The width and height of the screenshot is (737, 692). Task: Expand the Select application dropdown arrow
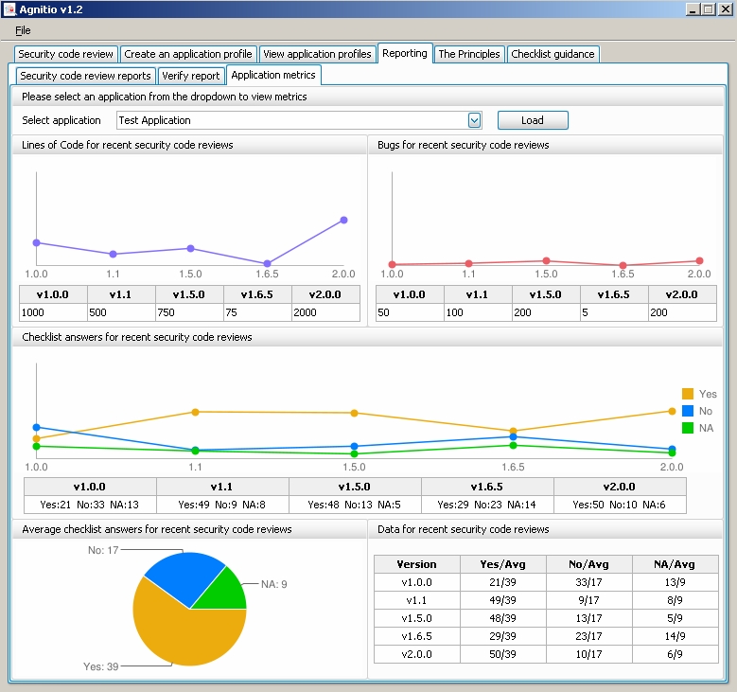(475, 120)
